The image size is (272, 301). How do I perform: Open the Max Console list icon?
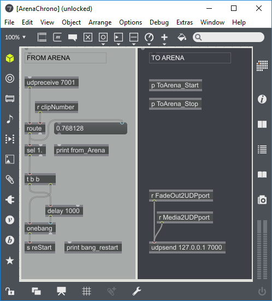click(x=262, y=150)
